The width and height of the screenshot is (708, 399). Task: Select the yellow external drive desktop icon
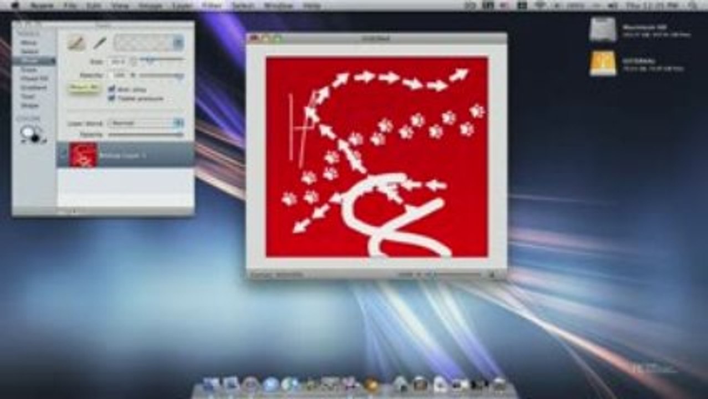[x=603, y=63]
